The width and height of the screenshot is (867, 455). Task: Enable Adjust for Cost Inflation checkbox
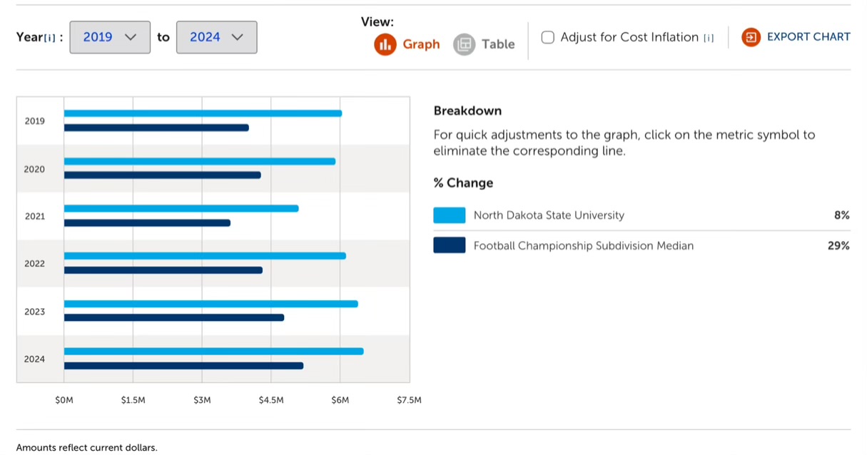tap(548, 37)
